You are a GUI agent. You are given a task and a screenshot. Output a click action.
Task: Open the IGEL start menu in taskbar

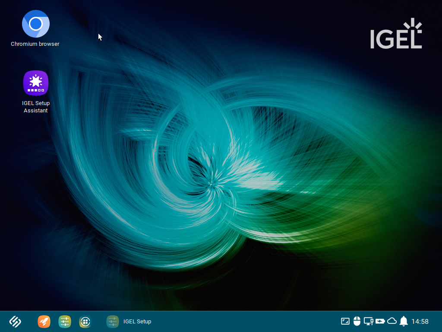click(x=15, y=321)
